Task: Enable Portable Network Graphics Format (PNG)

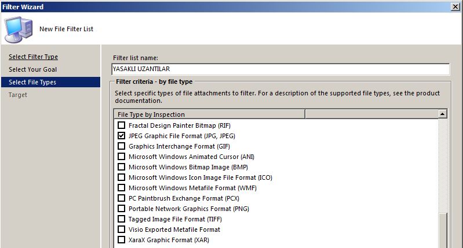Action: (122, 209)
